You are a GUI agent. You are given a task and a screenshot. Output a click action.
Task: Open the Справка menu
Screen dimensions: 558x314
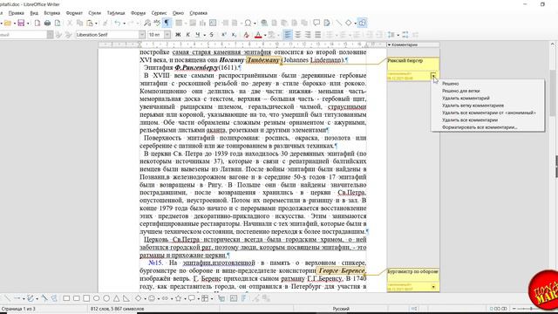pos(198,13)
